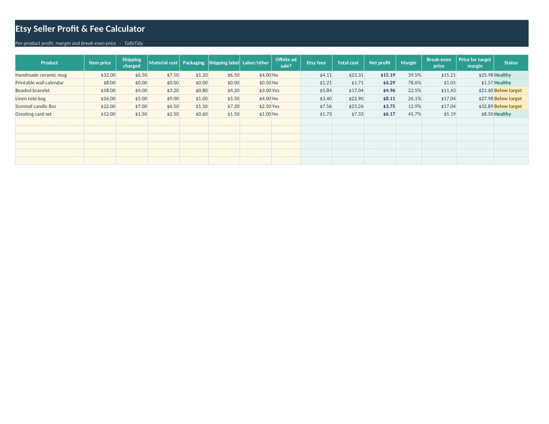Click the "Greeting card set" product cell
This screenshot has width=549, height=424.
point(49,114)
